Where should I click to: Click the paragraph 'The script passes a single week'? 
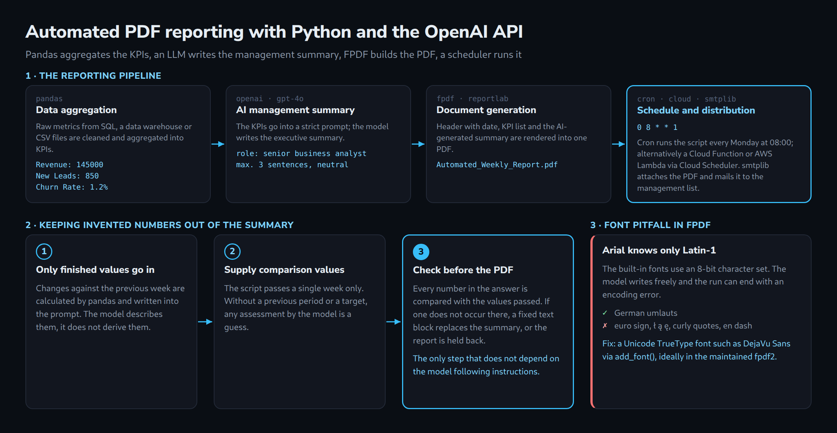pyautogui.click(x=296, y=308)
